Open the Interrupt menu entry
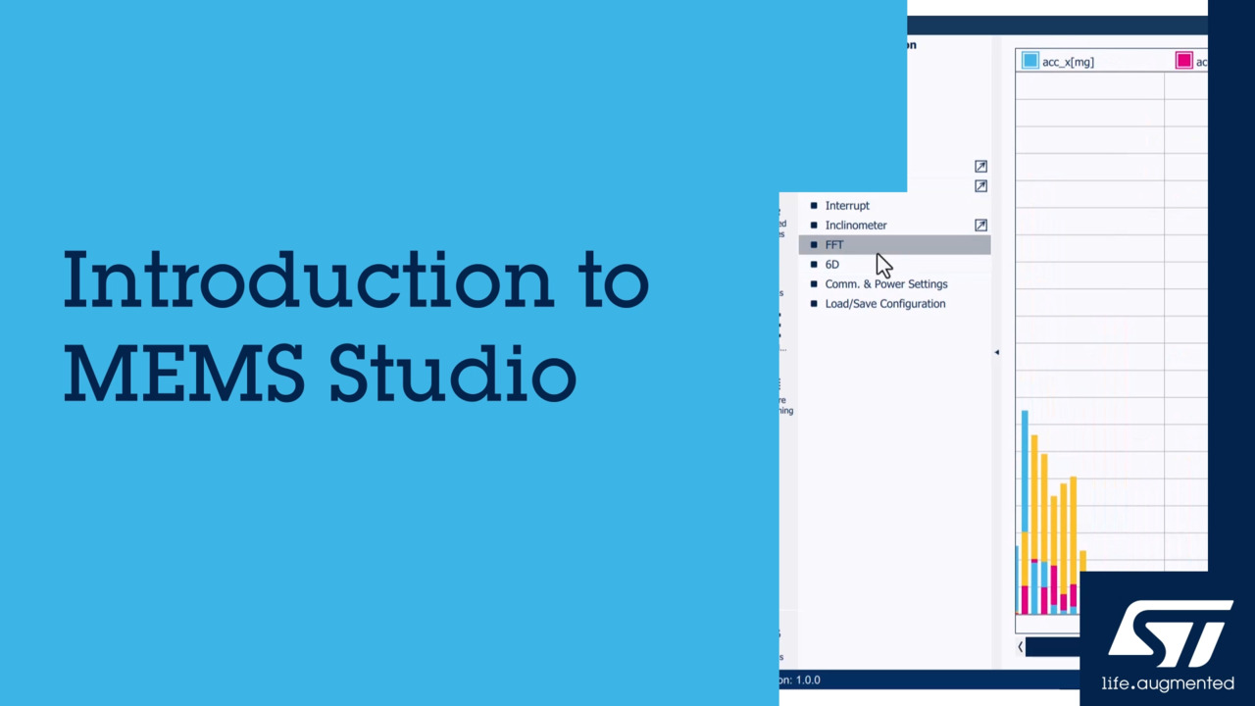The width and height of the screenshot is (1255, 706). (x=847, y=206)
